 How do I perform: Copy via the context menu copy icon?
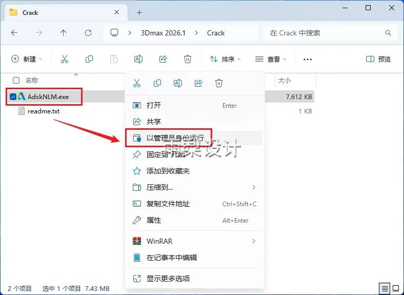(x=157, y=83)
